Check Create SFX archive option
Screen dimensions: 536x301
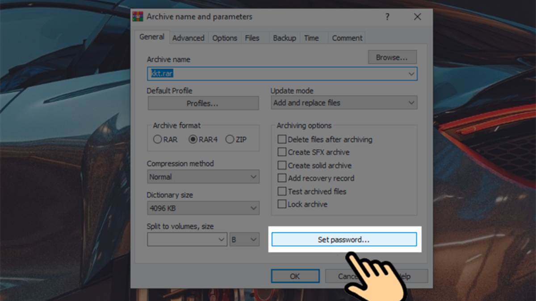[282, 152]
